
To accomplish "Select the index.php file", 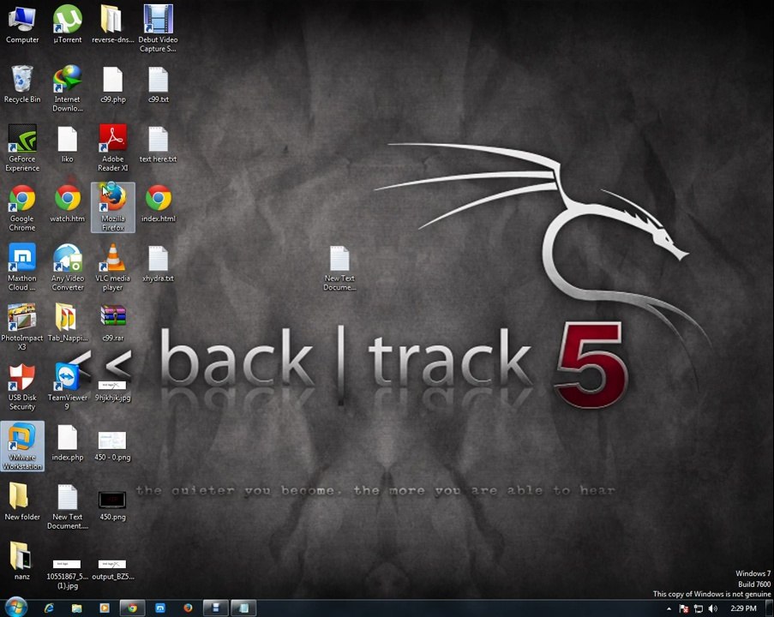I will tap(68, 442).
